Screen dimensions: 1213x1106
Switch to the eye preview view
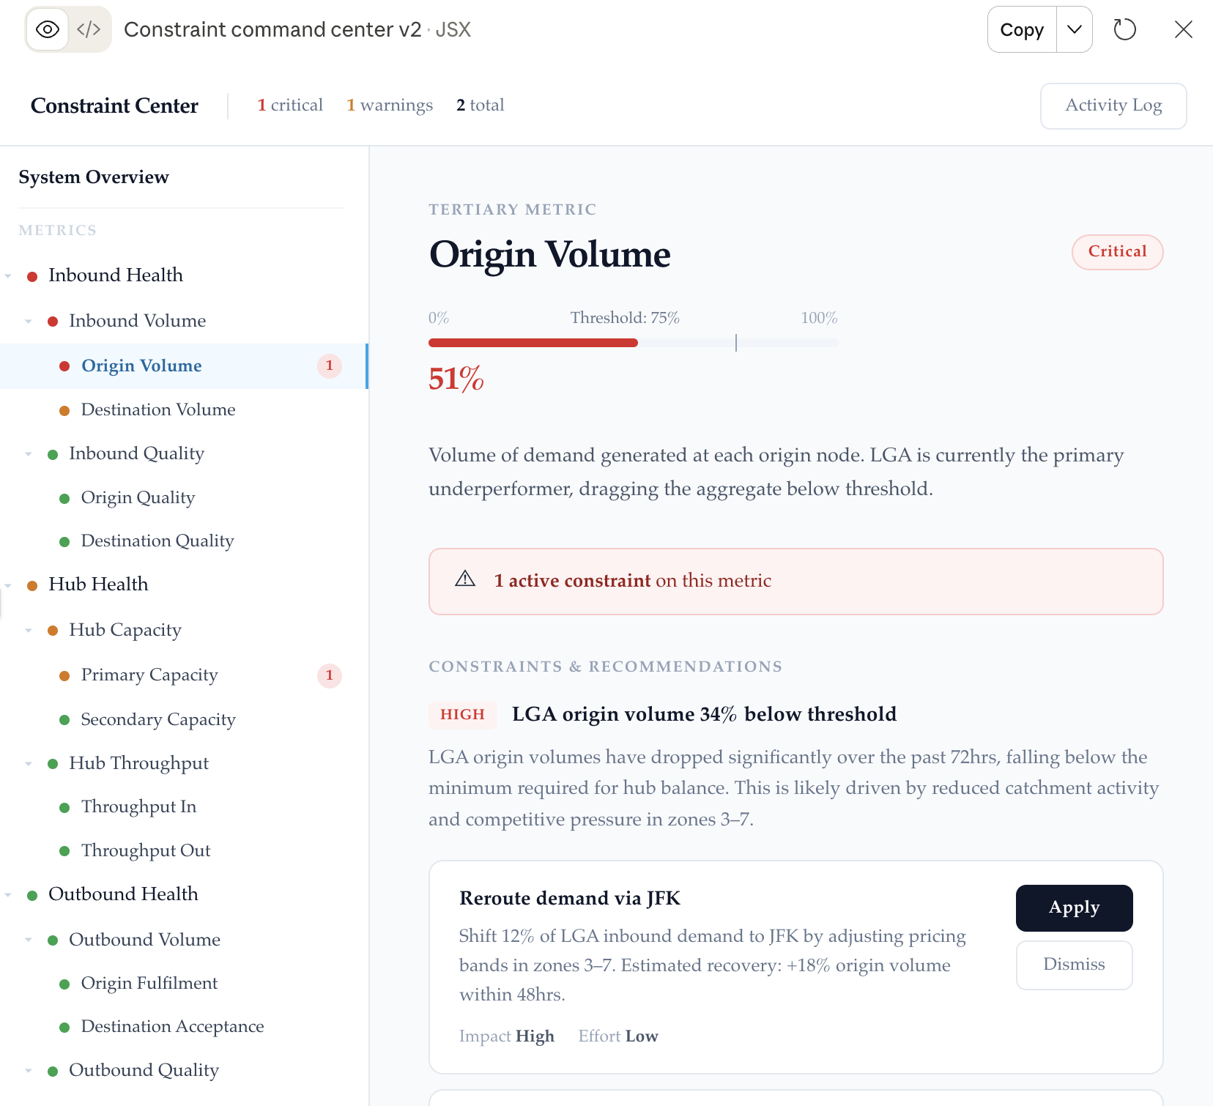point(48,29)
